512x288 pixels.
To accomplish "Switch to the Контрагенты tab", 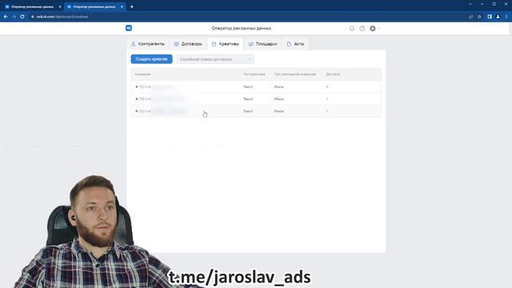I will (x=148, y=44).
